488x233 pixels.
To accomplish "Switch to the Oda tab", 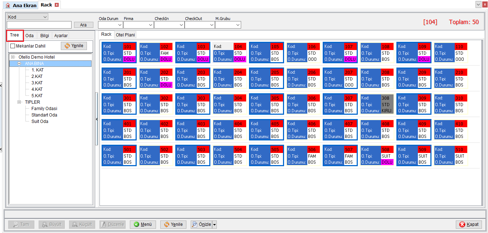I will pyautogui.click(x=30, y=36).
